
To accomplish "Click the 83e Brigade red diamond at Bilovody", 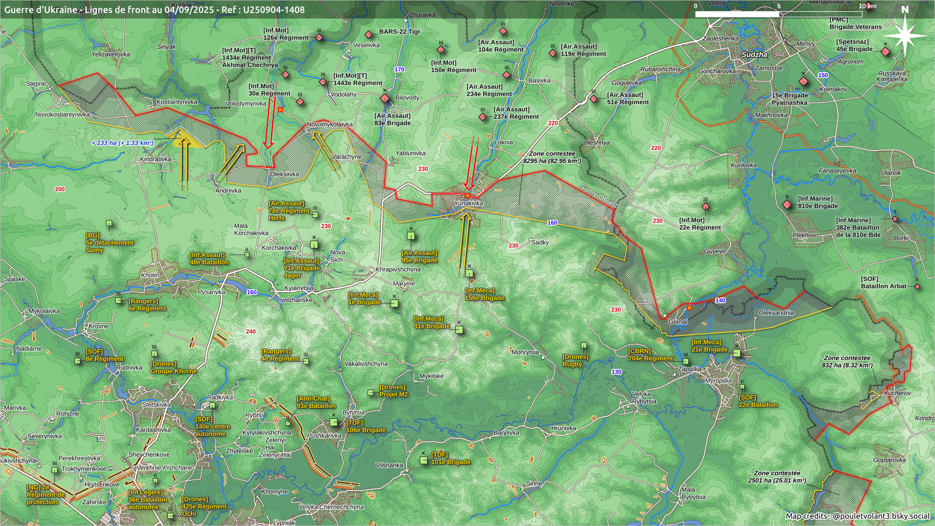I will pyautogui.click(x=385, y=99).
